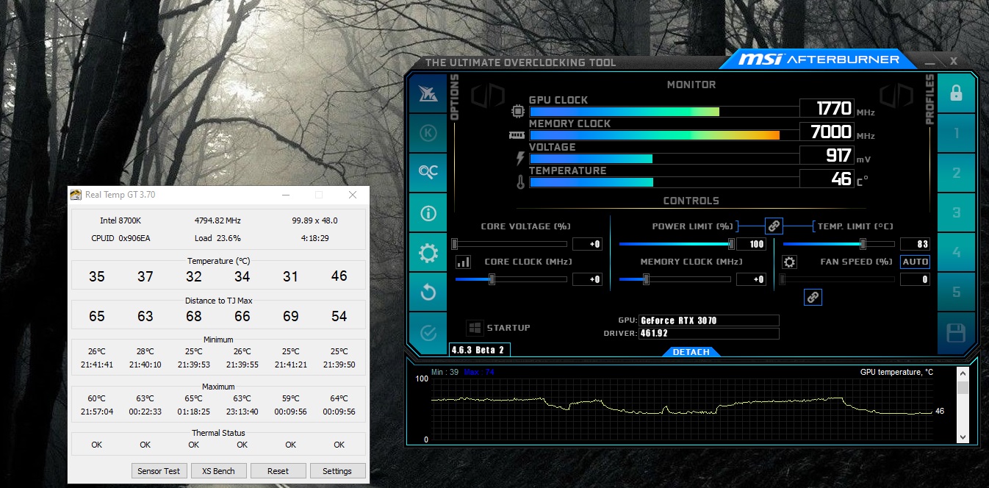The width and height of the screenshot is (989, 488).
Task: Launch Kombustor stress test with K icon
Action: coord(428,133)
